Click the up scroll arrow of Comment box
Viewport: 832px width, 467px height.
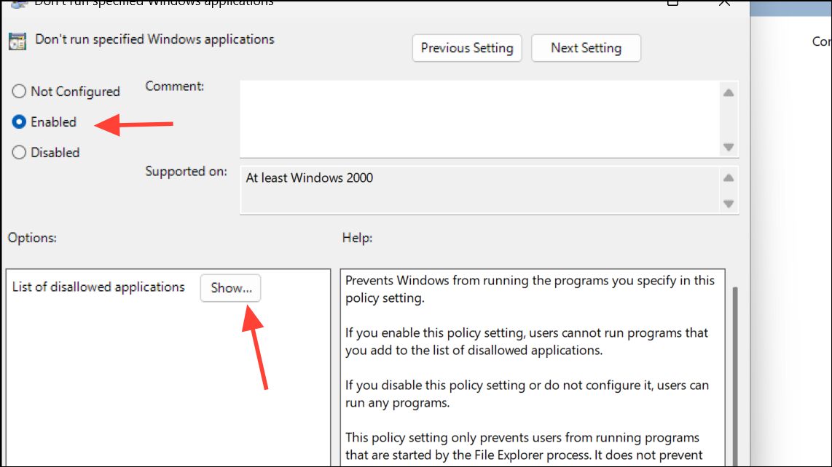tap(729, 92)
